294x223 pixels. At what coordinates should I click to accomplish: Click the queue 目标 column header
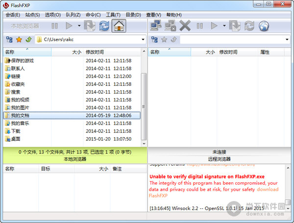pos(56,169)
